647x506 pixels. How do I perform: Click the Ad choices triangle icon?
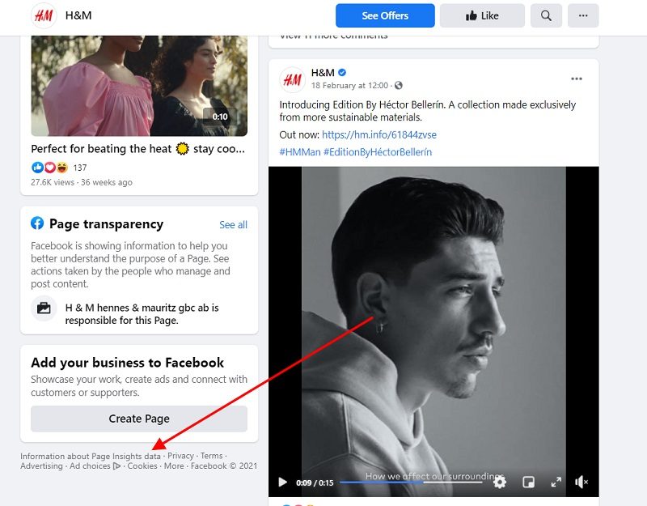(x=116, y=466)
